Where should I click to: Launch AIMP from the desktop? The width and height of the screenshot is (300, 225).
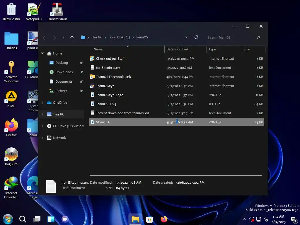click(11, 99)
